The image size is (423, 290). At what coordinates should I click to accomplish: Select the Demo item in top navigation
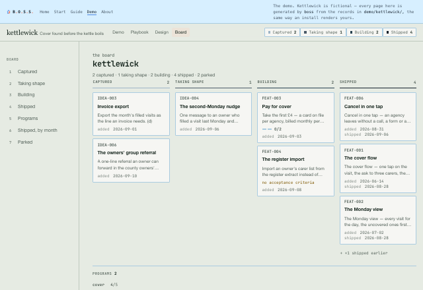[92, 12]
